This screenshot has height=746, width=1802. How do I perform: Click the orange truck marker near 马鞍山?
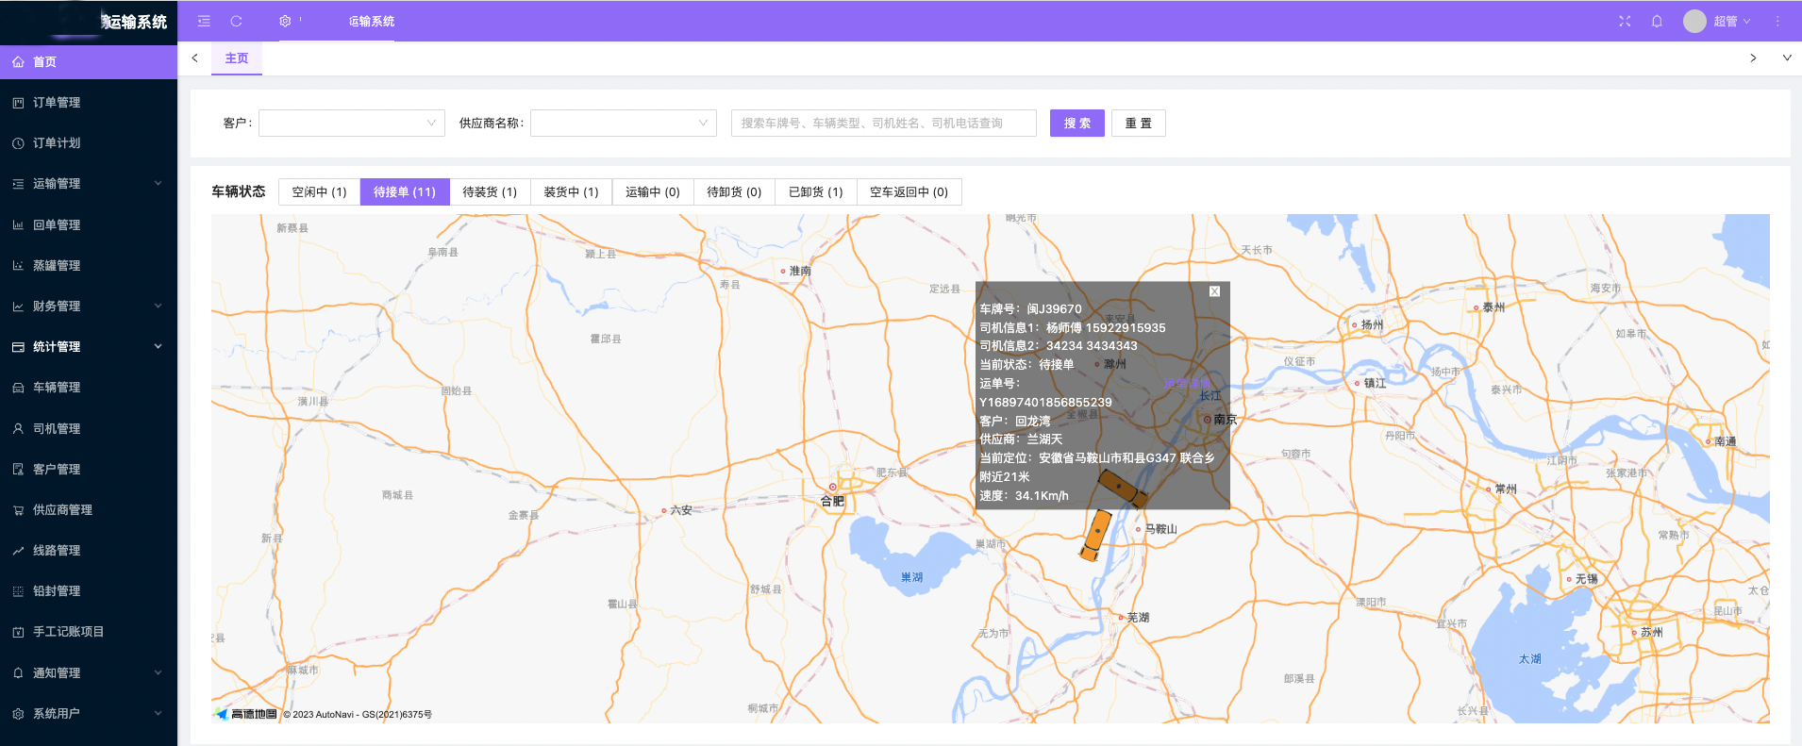point(1096,535)
